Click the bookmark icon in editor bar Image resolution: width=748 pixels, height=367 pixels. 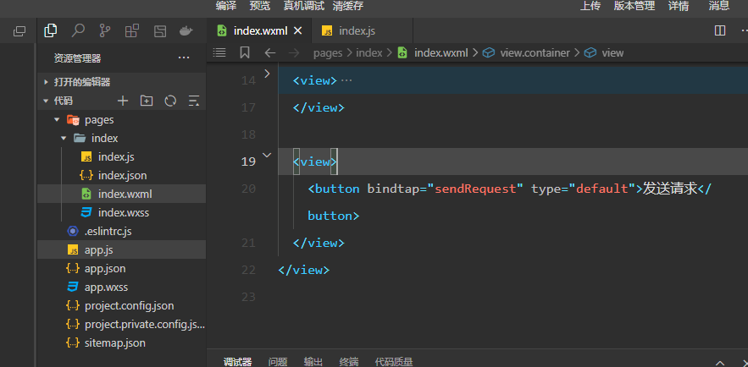tap(245, 52)
